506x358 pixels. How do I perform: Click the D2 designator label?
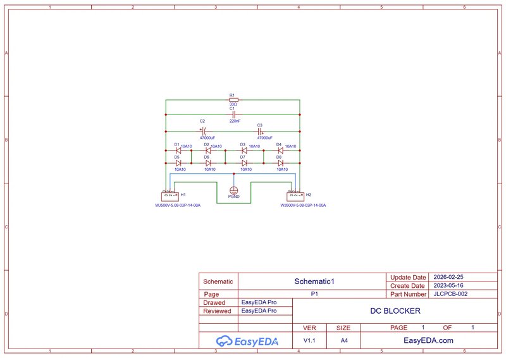click(x=207, y=145)
